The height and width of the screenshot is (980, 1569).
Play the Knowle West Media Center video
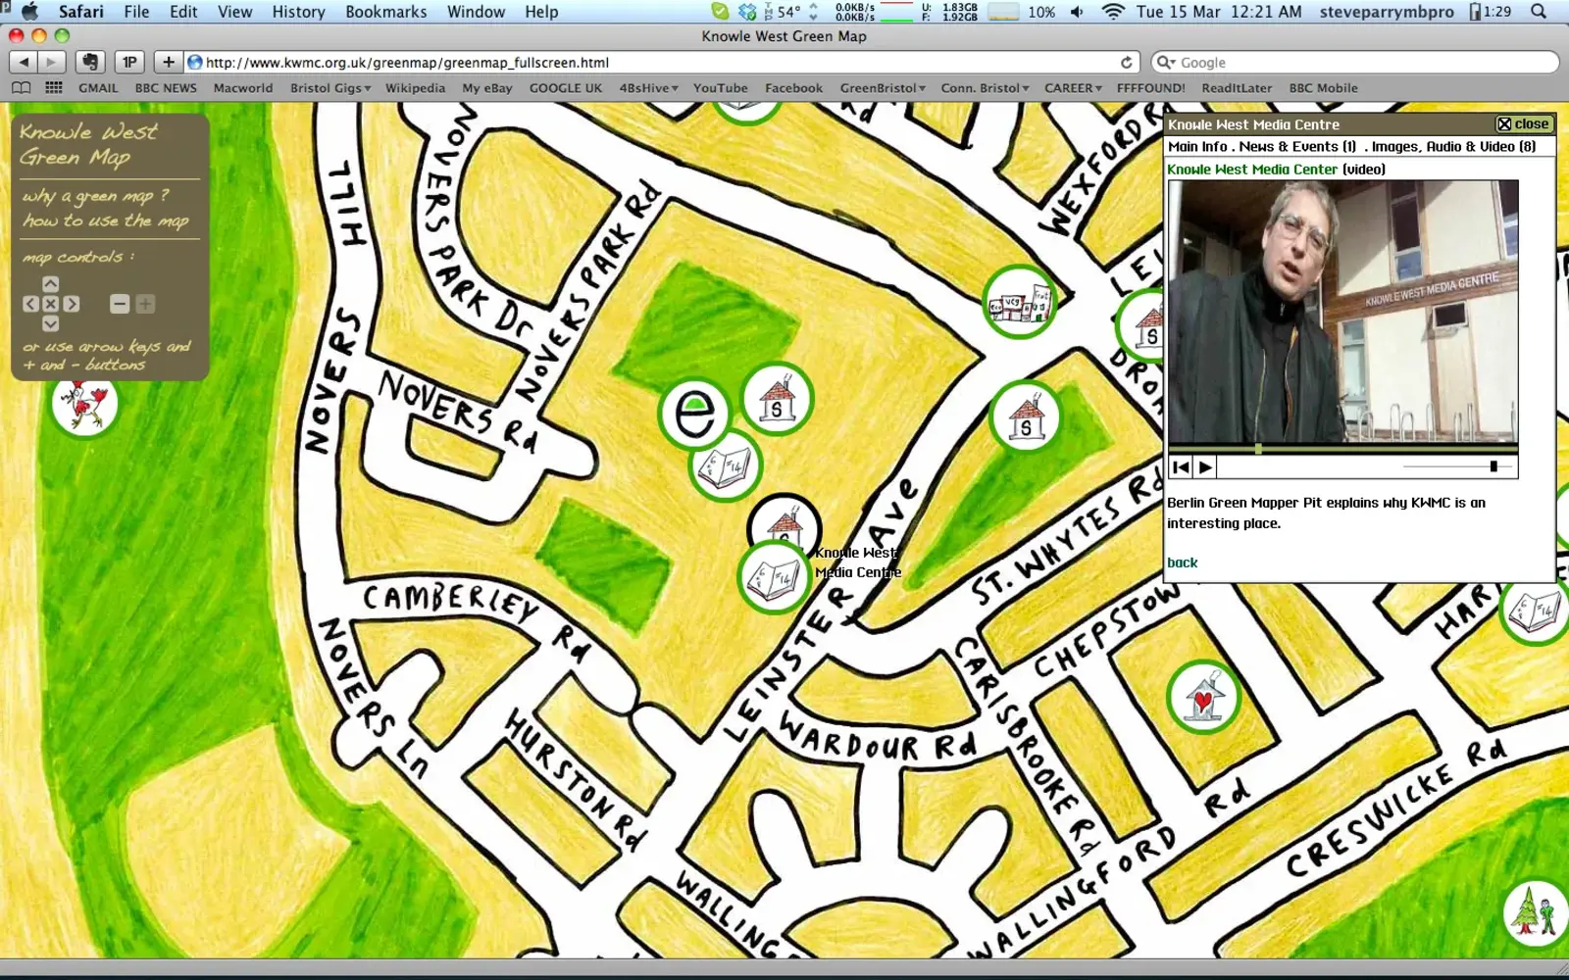(1205, 467)
